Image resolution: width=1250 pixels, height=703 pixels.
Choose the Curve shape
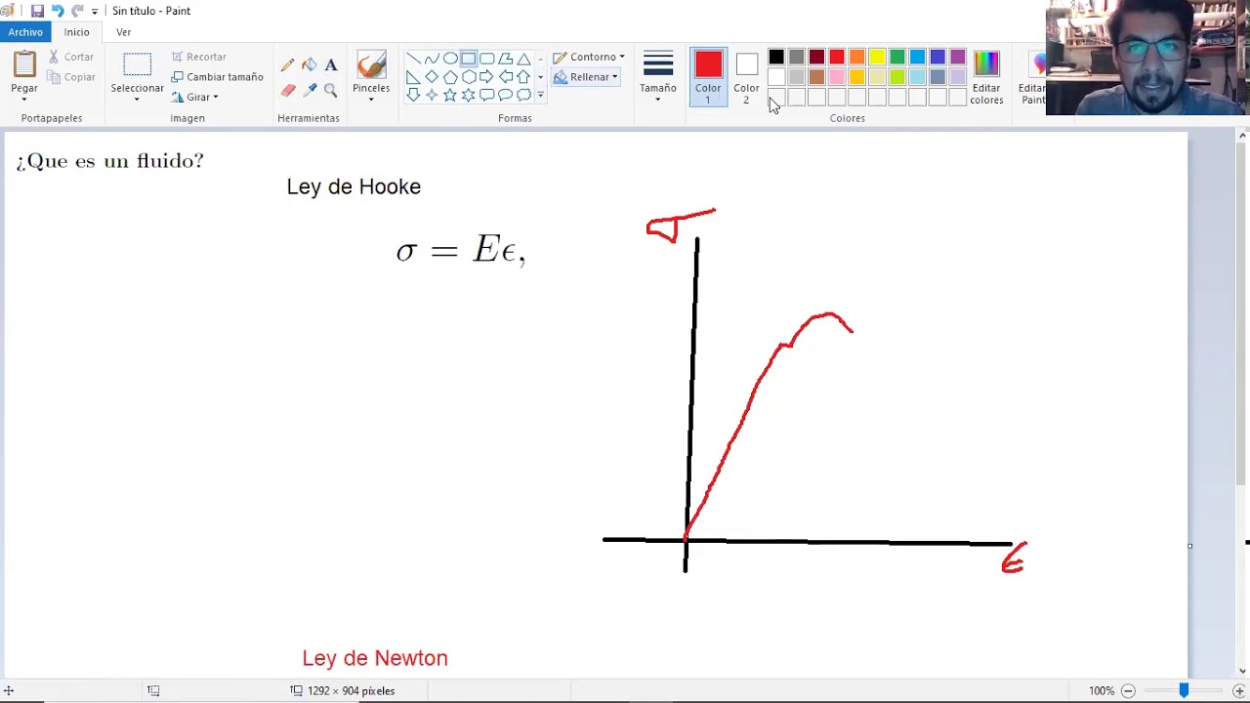click(432, 59)
